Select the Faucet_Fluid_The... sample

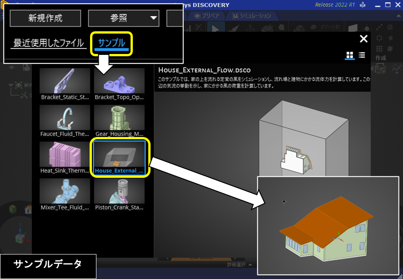click(x=65, y=121)
